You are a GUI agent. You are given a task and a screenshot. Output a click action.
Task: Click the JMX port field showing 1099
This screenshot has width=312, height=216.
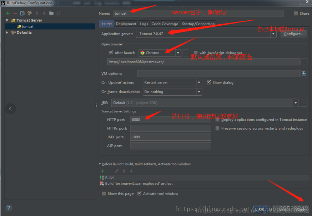pyautogui.click(x=170, y=137)
